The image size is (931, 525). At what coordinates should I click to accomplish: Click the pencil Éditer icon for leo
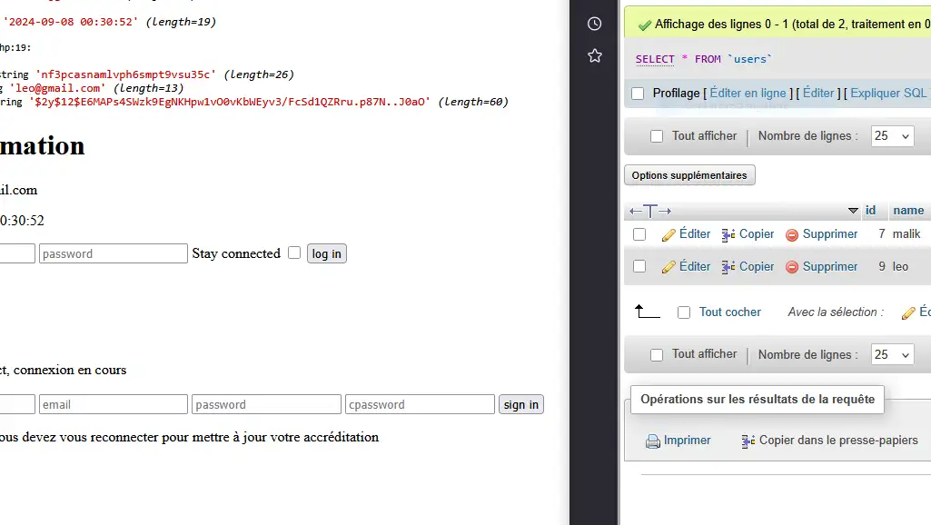coord(669,267)
